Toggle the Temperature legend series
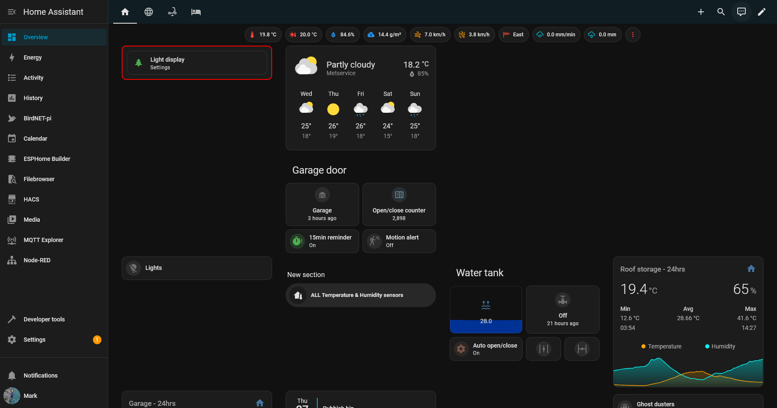This screenshot has height=408, width=777. (661, 346)
